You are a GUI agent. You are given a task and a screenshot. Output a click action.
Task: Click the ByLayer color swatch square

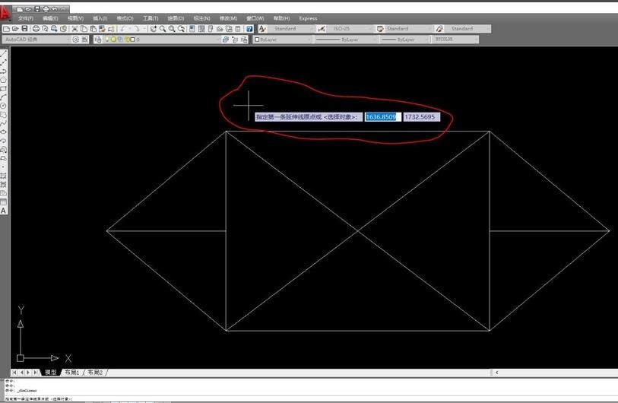click(x=257, y=40)
